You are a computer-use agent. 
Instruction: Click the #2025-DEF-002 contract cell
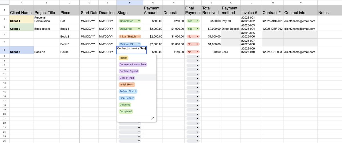[x=272, y=27]
